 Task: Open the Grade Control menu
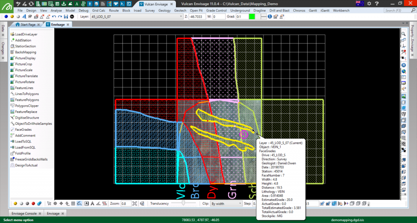tap(216, 10)
